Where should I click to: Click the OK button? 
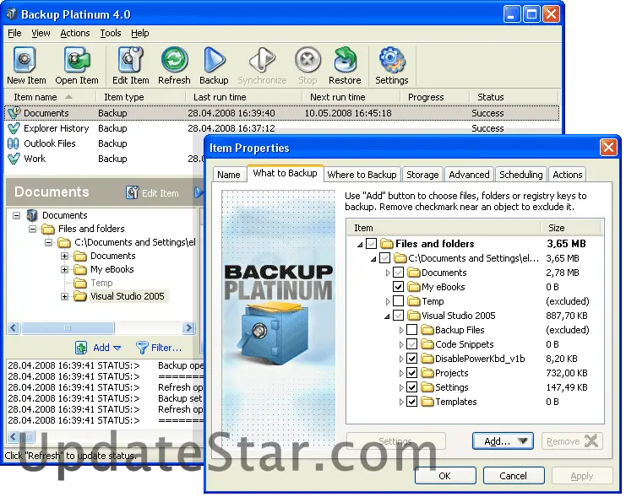[x=444, y=476]
